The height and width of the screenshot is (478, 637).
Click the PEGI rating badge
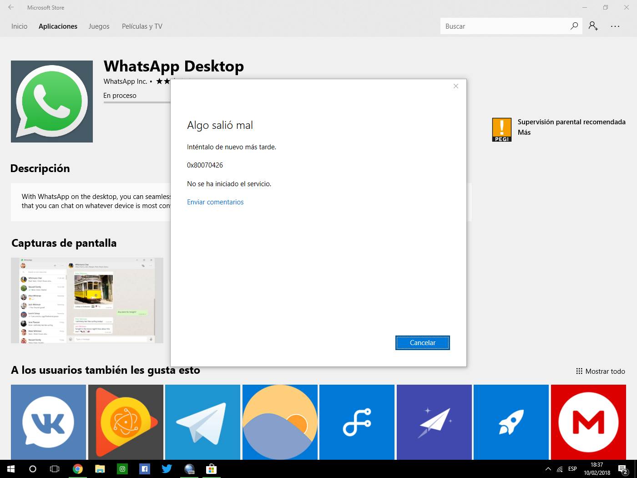point(502,130)
